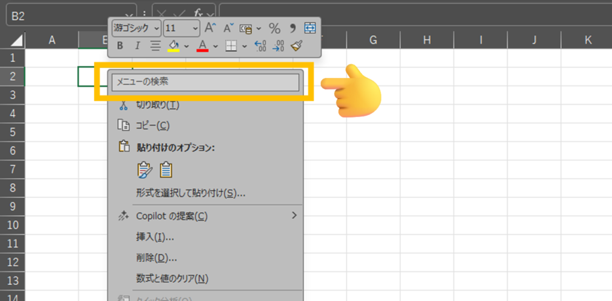
Task: Increase font size with large A icon
Action: (210, 28)
